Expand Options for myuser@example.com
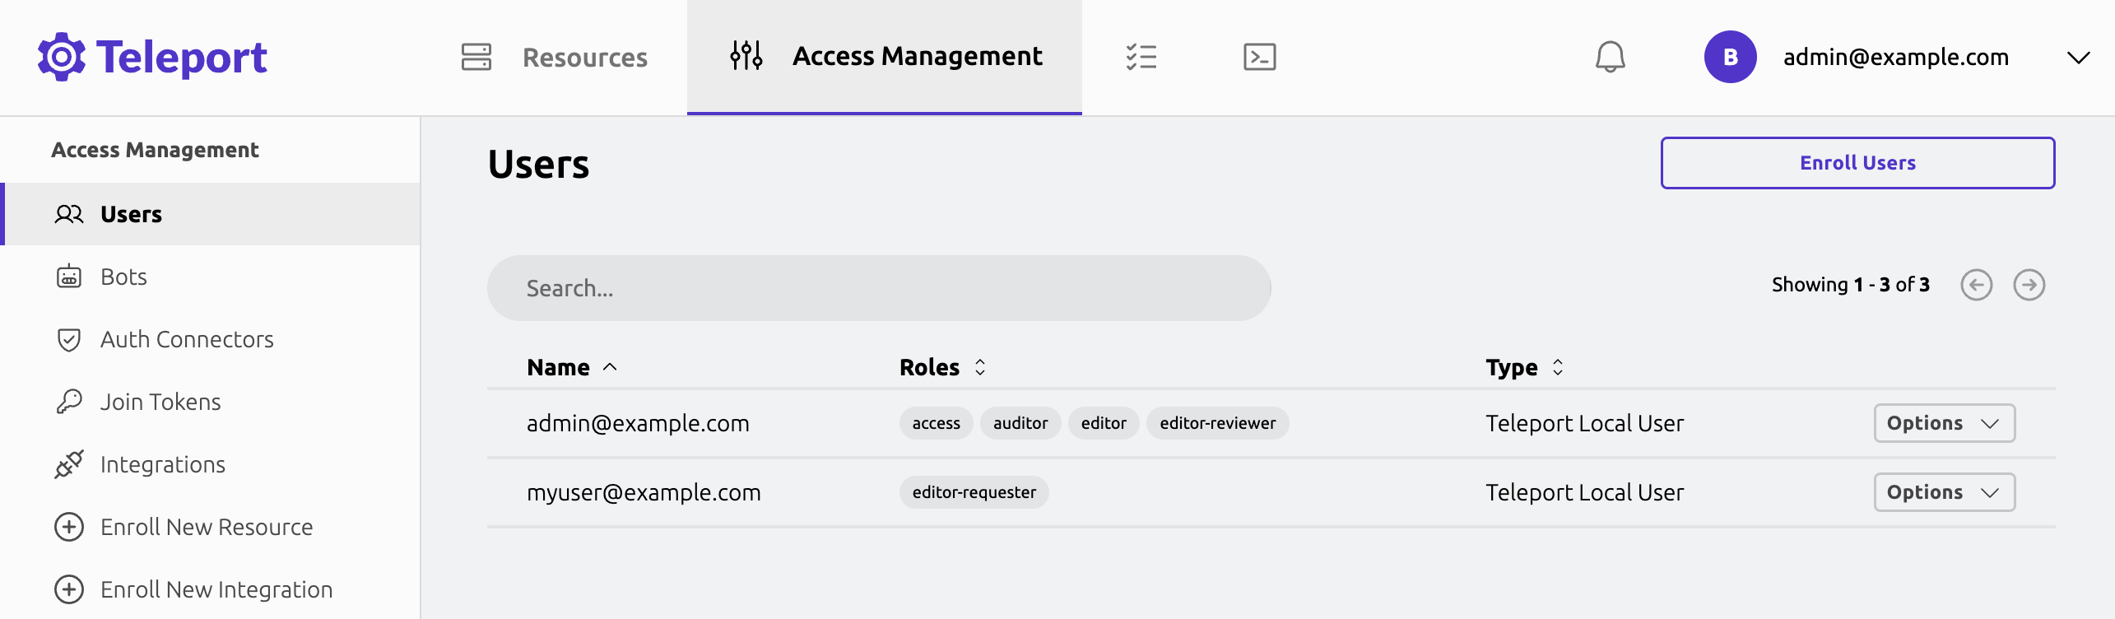 pos(1944,492)
